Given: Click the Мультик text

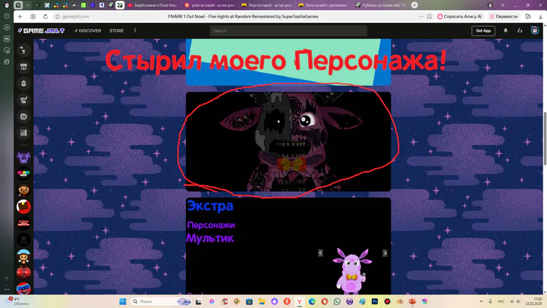Looking at the screenshot, I should pyautogui.click(x=210, y=238).
